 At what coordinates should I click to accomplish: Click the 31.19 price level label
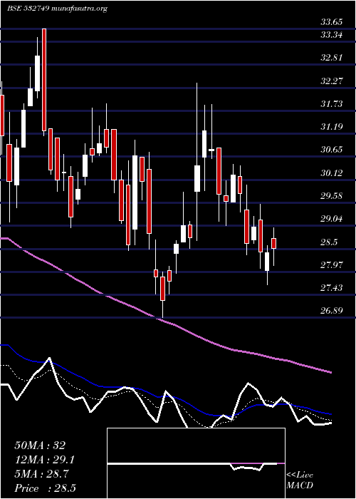[x=332, y=127]
